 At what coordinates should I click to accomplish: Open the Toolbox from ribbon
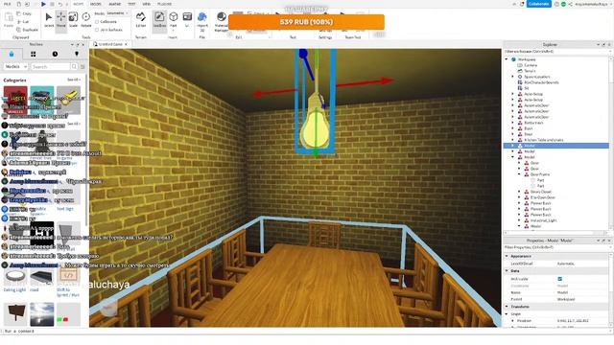click(159, 20)
